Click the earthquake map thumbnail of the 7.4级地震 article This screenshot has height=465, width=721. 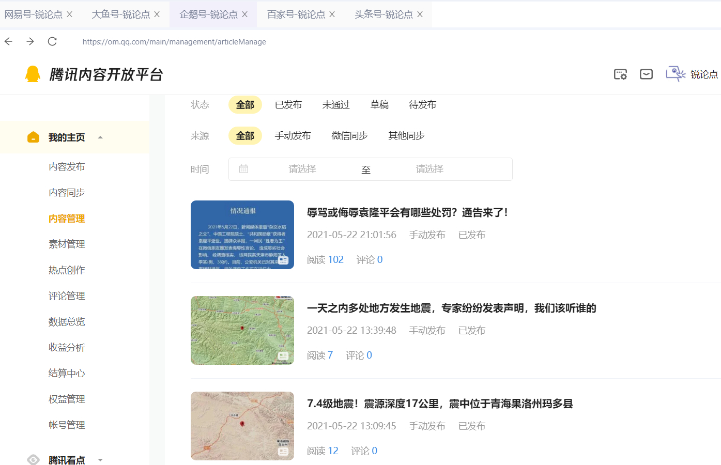pos(242,426)
